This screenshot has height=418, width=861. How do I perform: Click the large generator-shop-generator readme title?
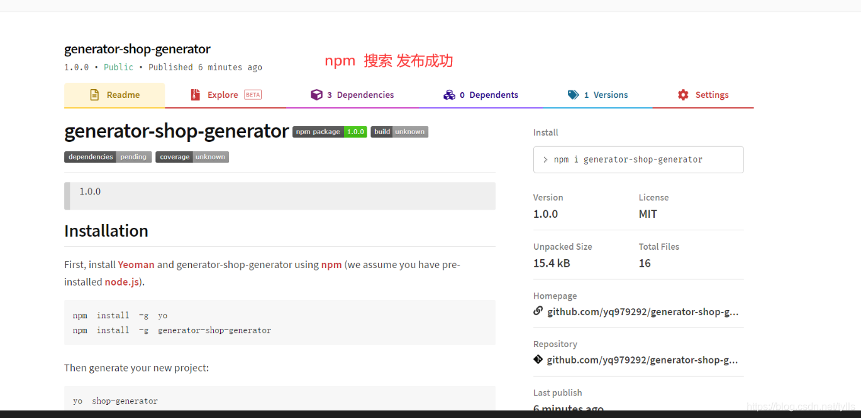(177, 131)
